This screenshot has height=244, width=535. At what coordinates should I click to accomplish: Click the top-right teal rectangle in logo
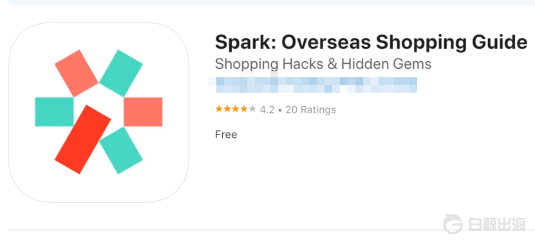click(x=121, y=73)
